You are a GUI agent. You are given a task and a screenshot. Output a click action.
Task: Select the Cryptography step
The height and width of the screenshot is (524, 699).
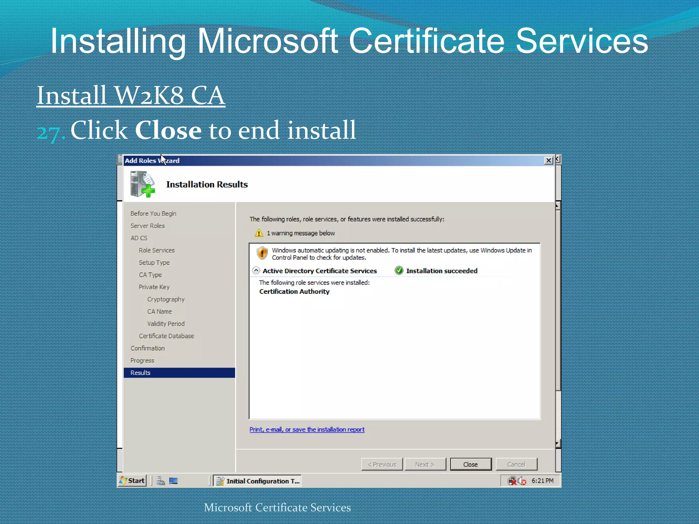click(x=166, y=300)
